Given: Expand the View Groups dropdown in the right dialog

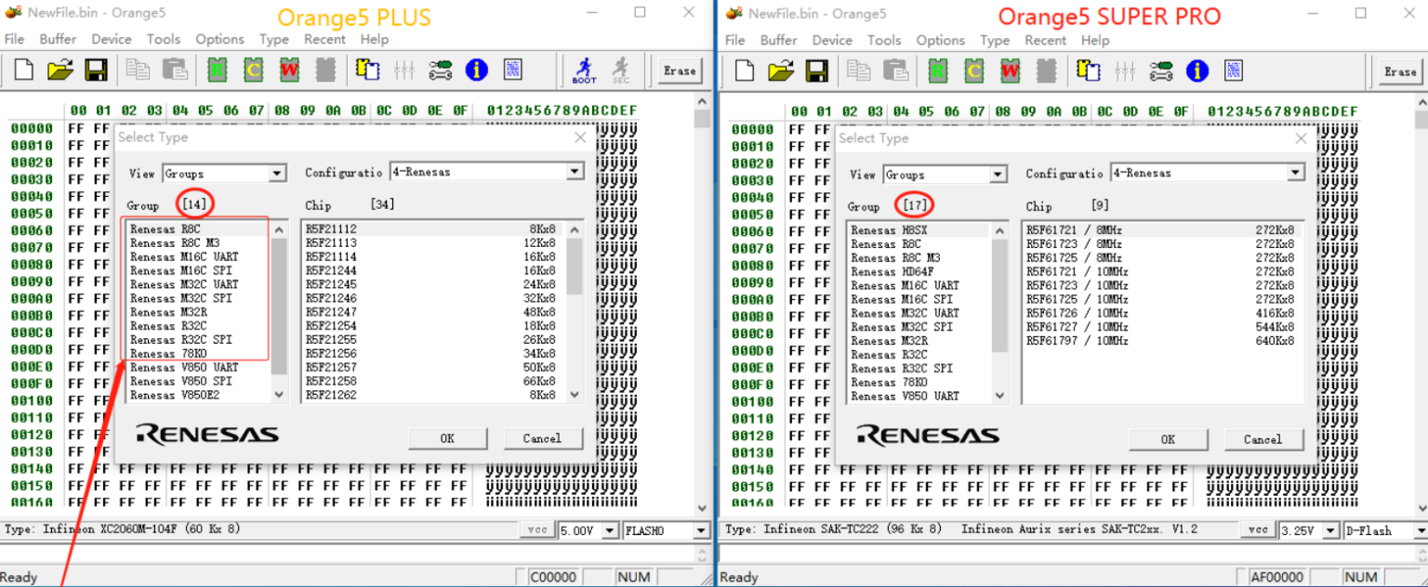Looking at the screenshot, I should (x=998, y=175).
